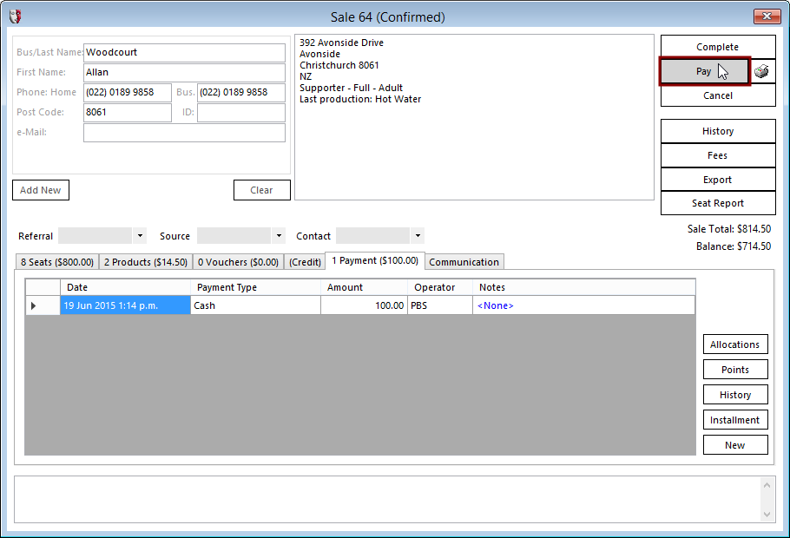The width and height of the screenshot is (790, 538).
Task: Open the Communication tab
Action: (x=464, y=262)
